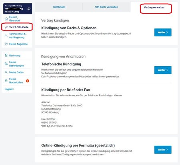The width and height of the screenshot is (180, 165).
Task: Select the Vertrag verwalten tab
Action: (154, 7)
